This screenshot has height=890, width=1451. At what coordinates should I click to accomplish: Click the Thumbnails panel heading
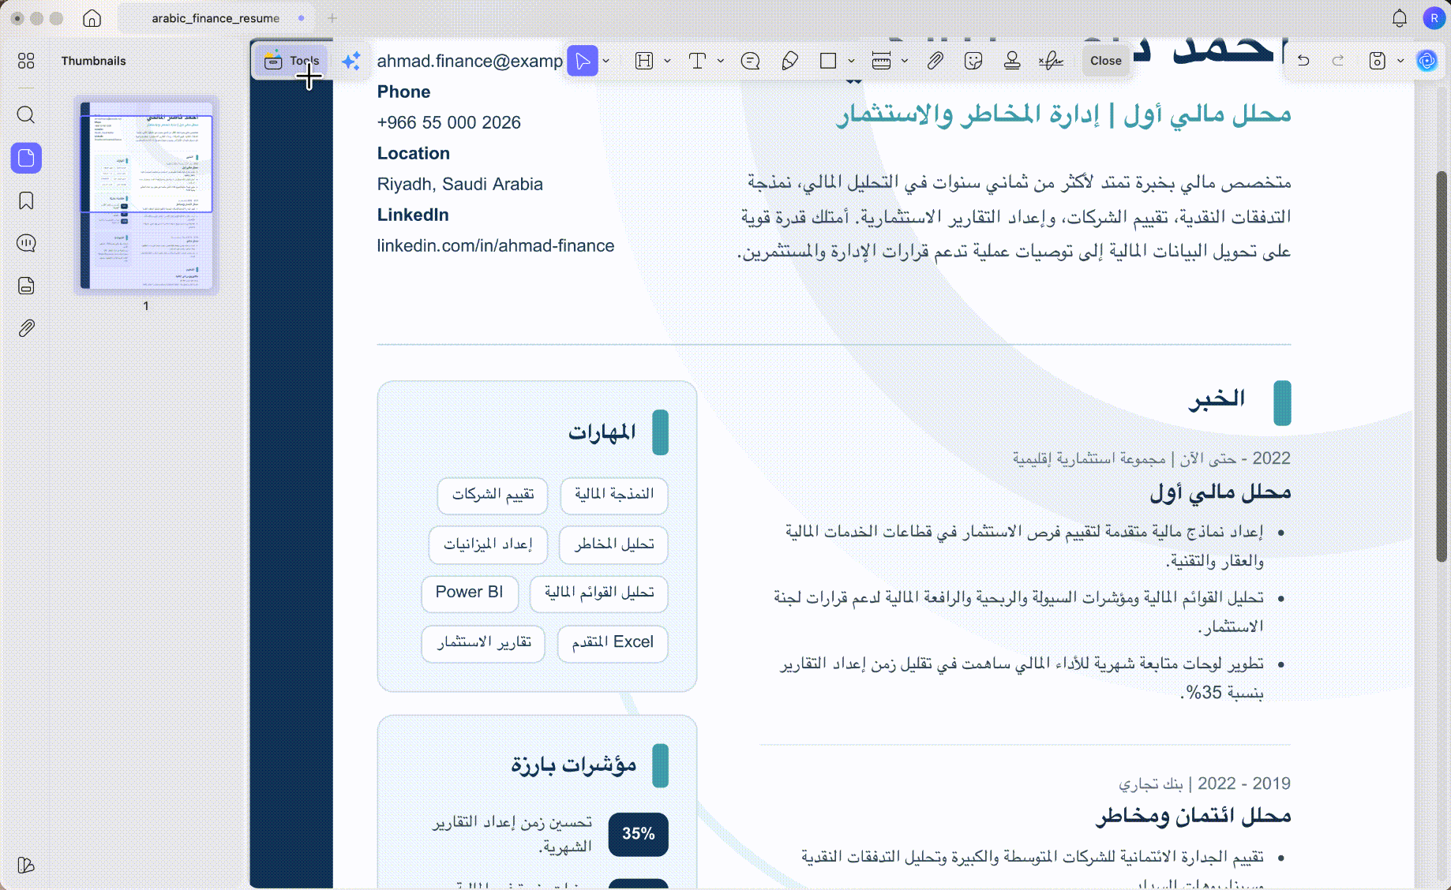pos(93,61)
